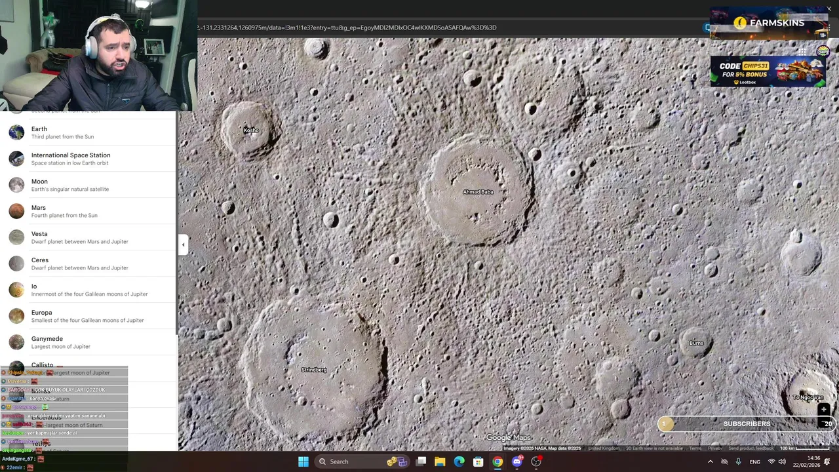
Task: Open volume control in tray
Action: point(782,462)
